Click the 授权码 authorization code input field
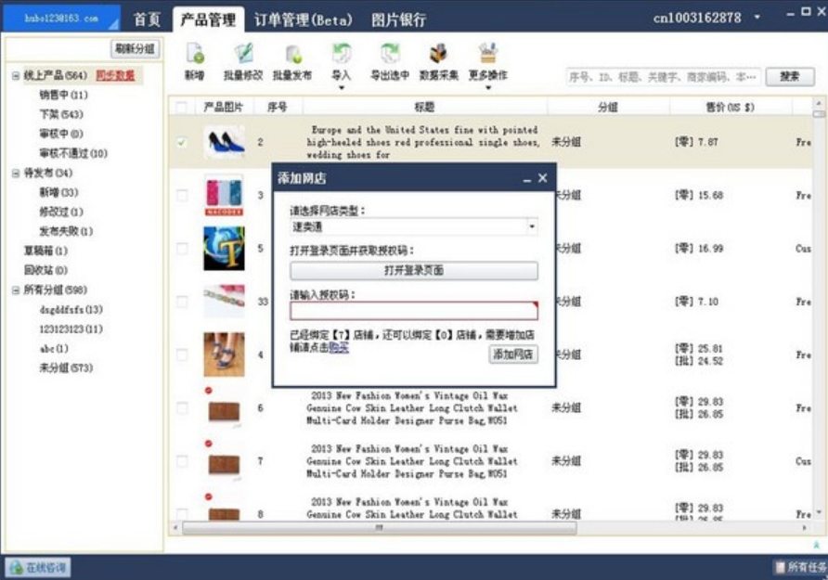This screenshot has height=580, width=828. pos(413,311)
